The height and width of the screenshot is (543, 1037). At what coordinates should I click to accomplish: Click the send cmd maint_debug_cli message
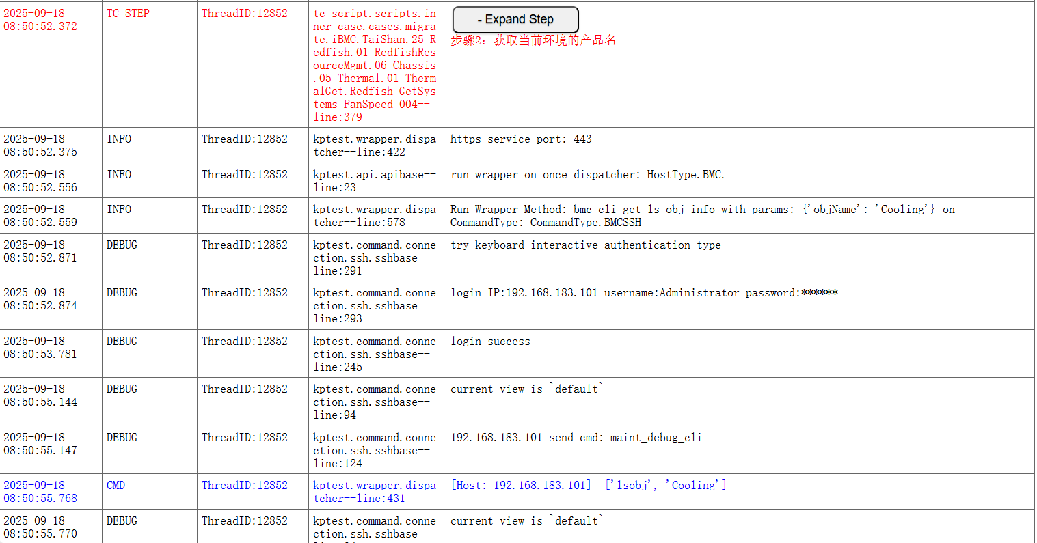pyautogui.click(x=576, y=438)
